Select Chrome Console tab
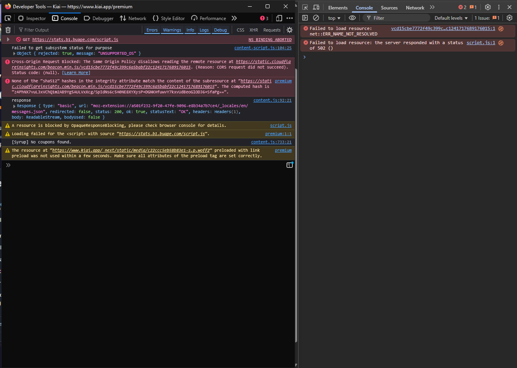The width and height of the screenshot is (517, 368). point(364,7)
